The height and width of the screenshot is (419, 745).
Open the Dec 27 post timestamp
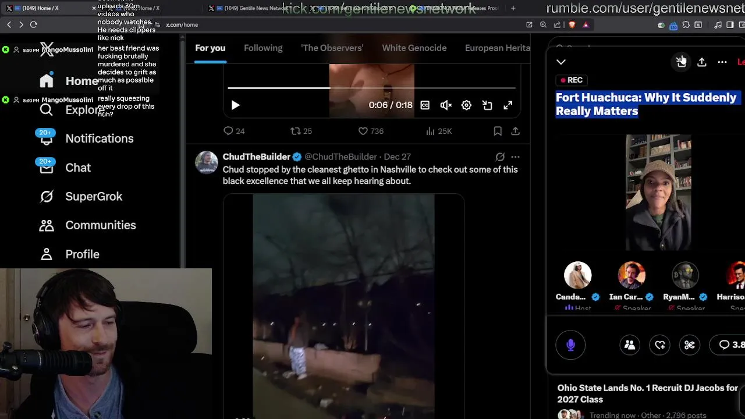click(x=398, y=157)
